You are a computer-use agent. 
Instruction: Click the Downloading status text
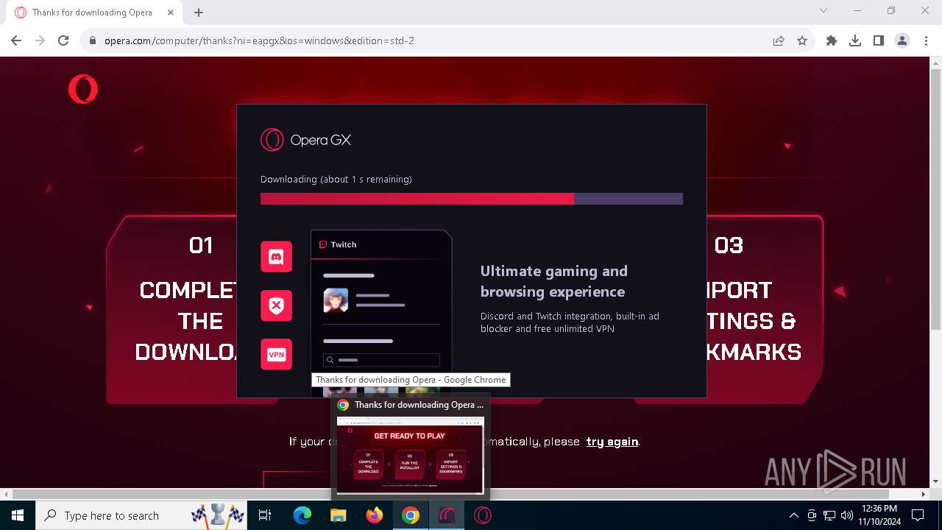pyautogui.click(x=336, y=180)
